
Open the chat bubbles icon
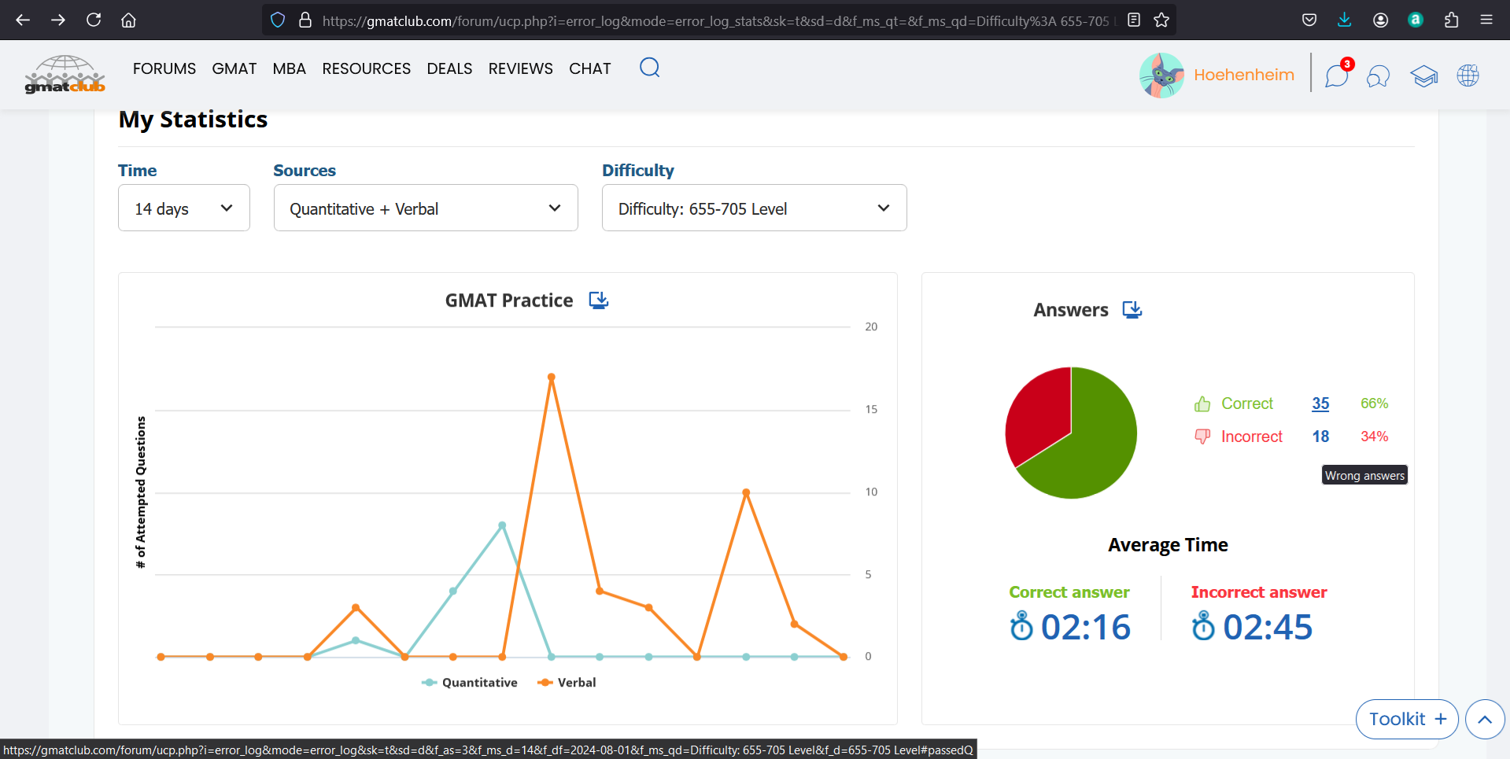(1378, 76)
